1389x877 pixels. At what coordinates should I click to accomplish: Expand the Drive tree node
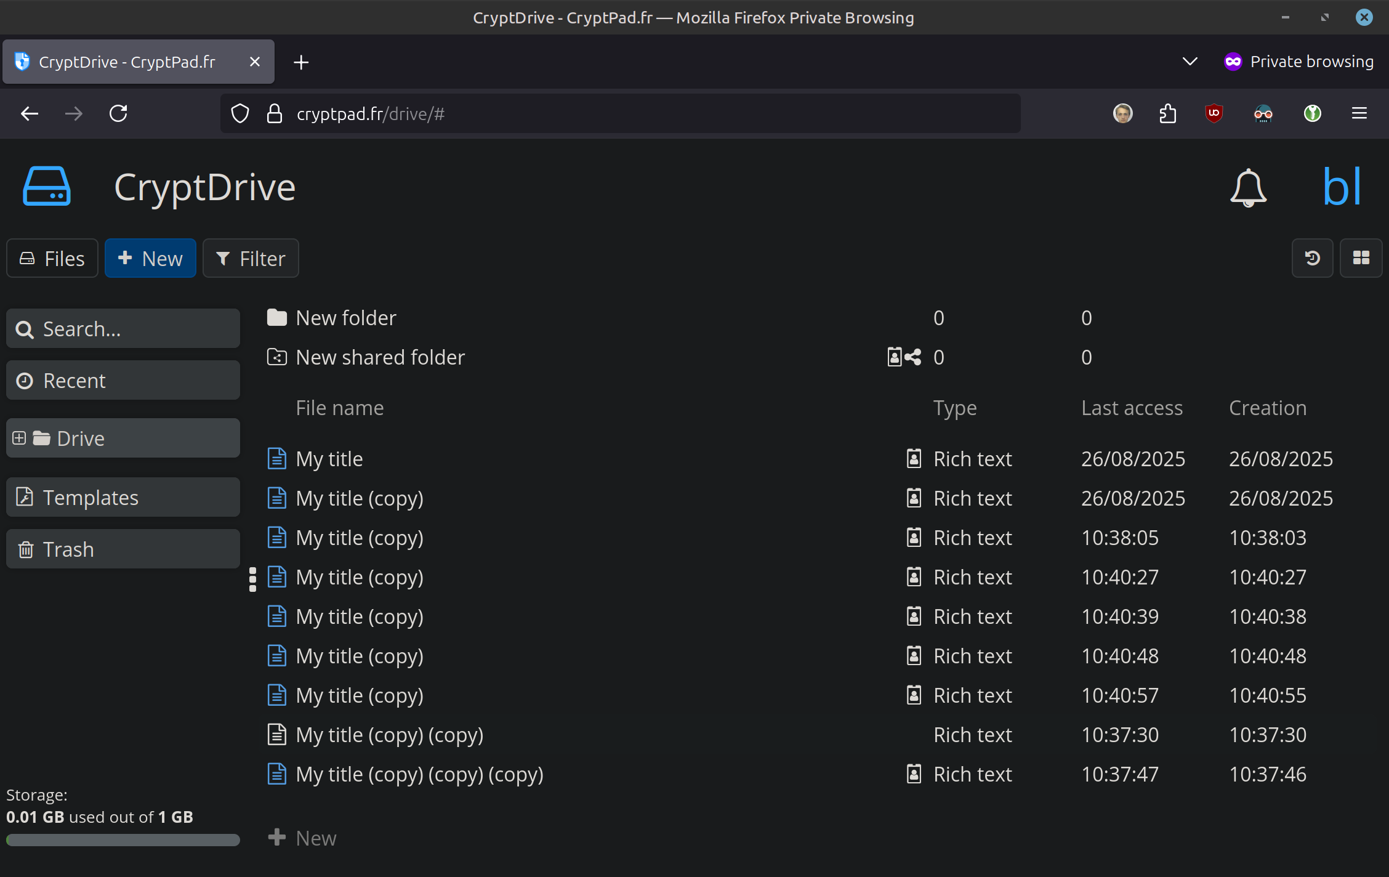click(19, 438)
